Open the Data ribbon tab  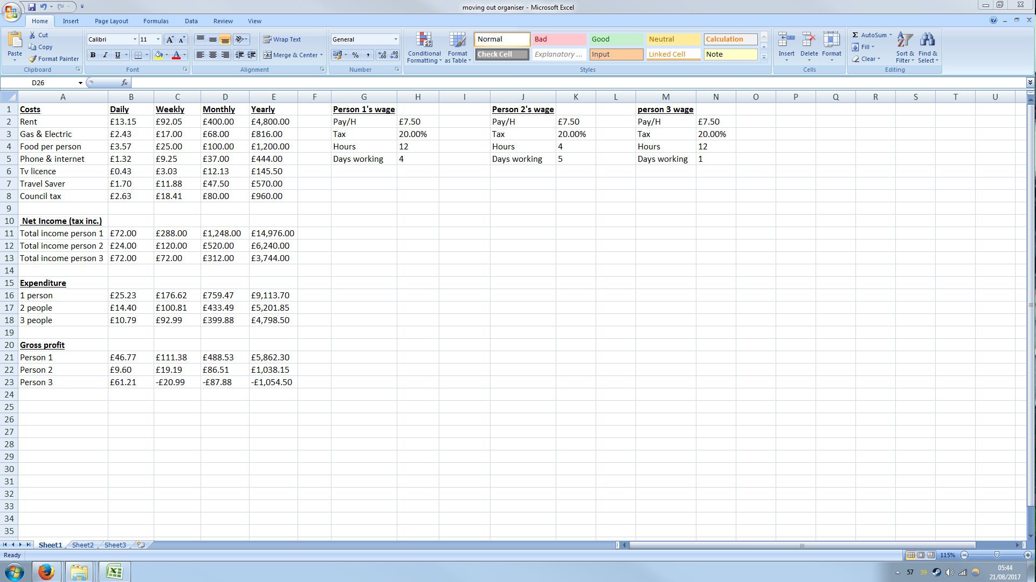tap(191, 21)
